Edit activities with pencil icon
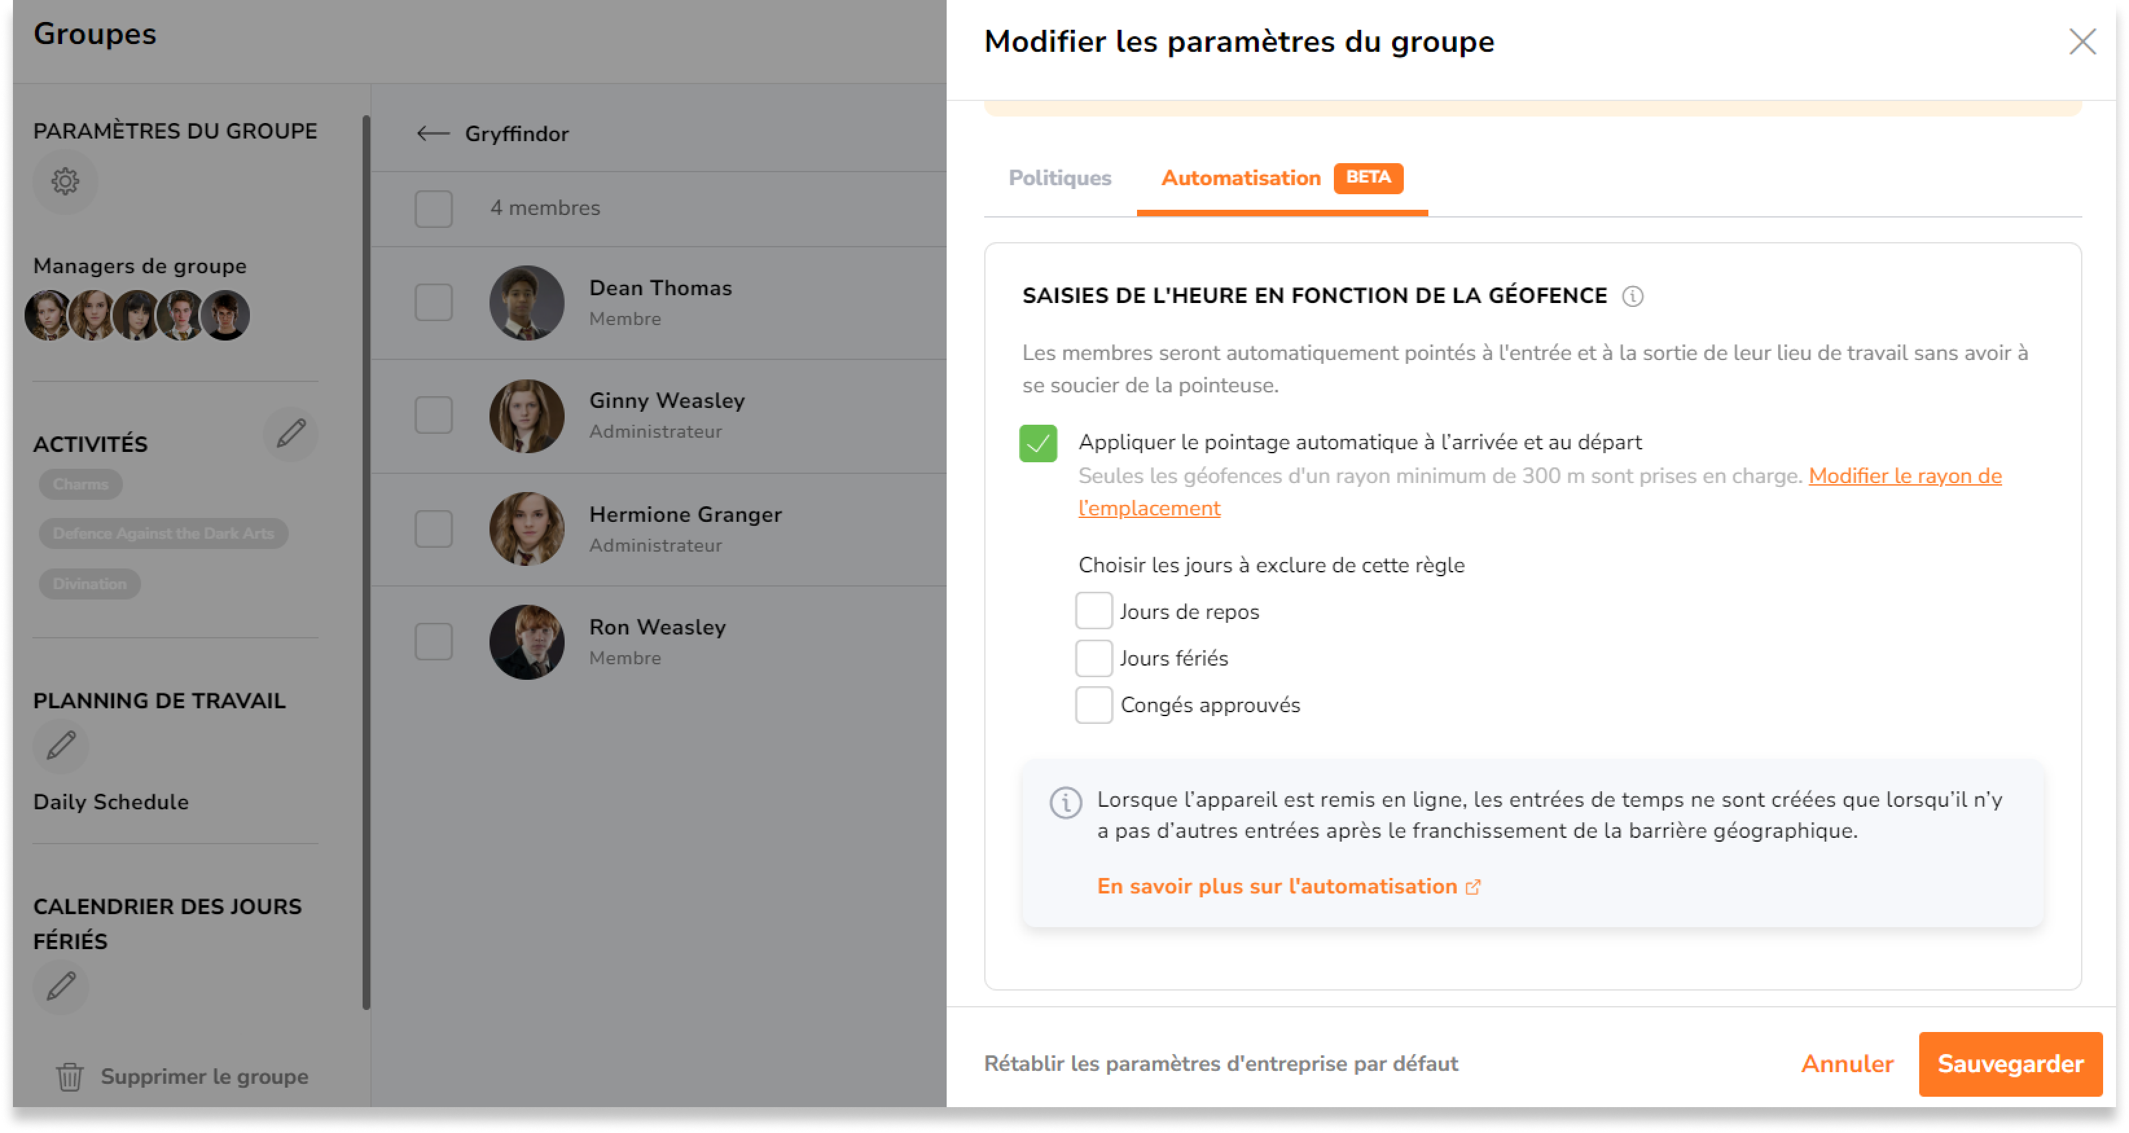Image resolution: width=2129 pixels, height=1133 pixels. pyautogui.click(x=291, y=433)
